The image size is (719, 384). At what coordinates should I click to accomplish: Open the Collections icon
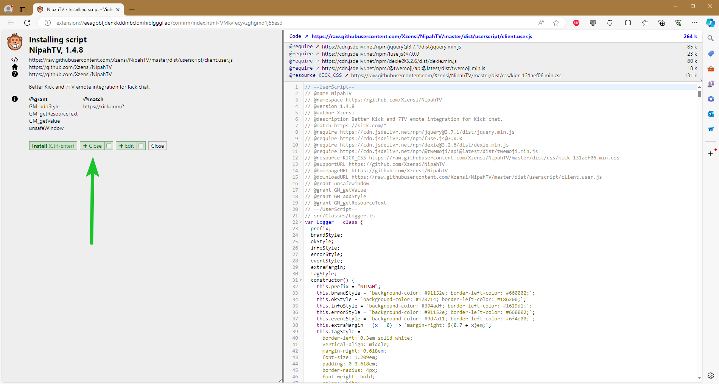point(661,23)
